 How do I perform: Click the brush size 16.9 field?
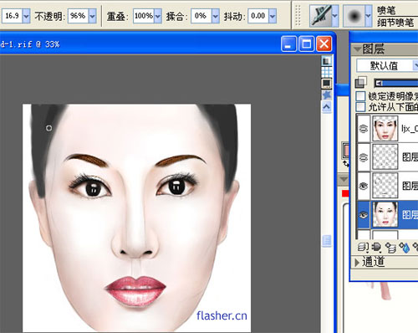coord(13,16)
